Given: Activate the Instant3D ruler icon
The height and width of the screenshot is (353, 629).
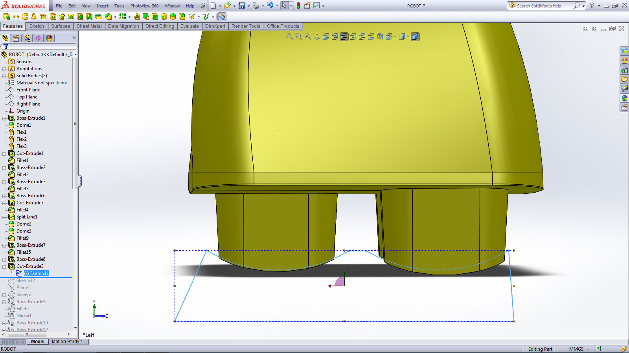Looking at the screenshot, I should point(222,16).
